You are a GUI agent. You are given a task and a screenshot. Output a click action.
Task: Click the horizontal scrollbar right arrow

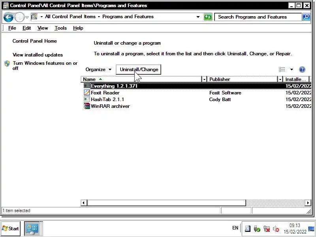[308, 203]
